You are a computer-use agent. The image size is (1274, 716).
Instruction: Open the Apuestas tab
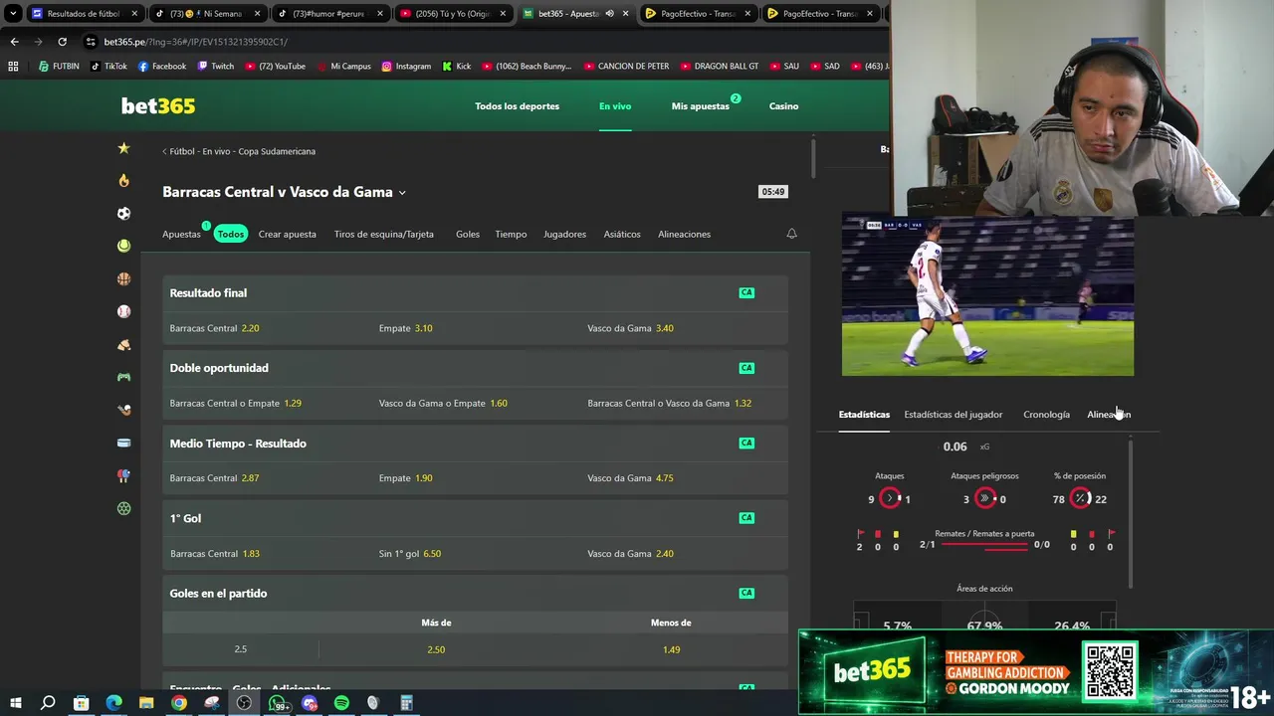point(182,235)
